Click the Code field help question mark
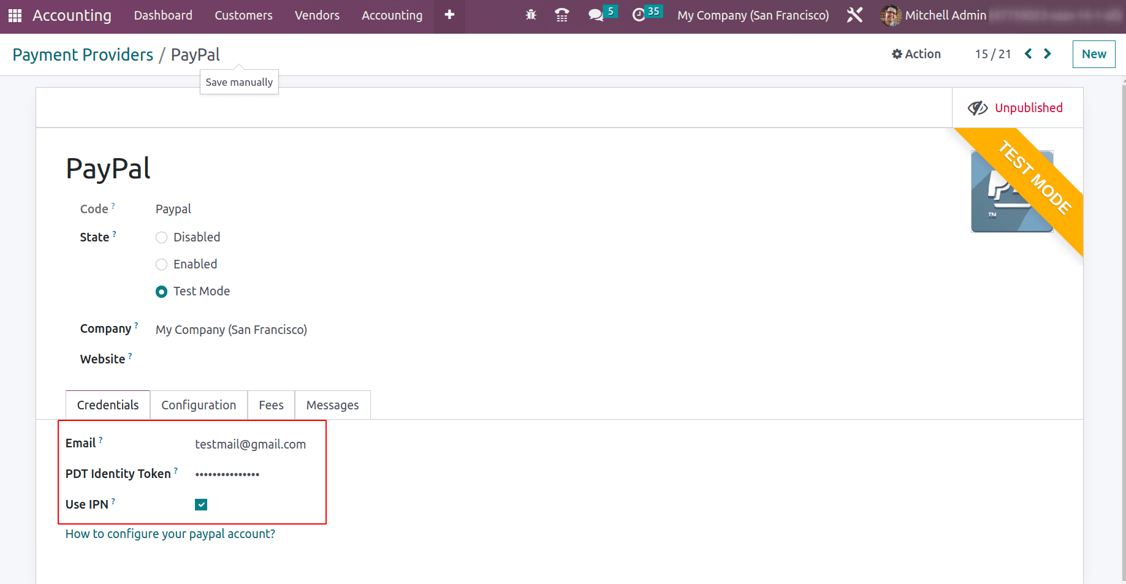1126x584 pixels. point(113,206)
